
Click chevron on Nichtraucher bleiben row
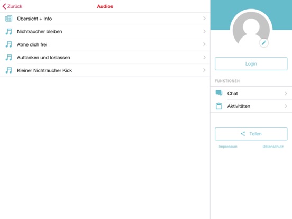point(204,31)
